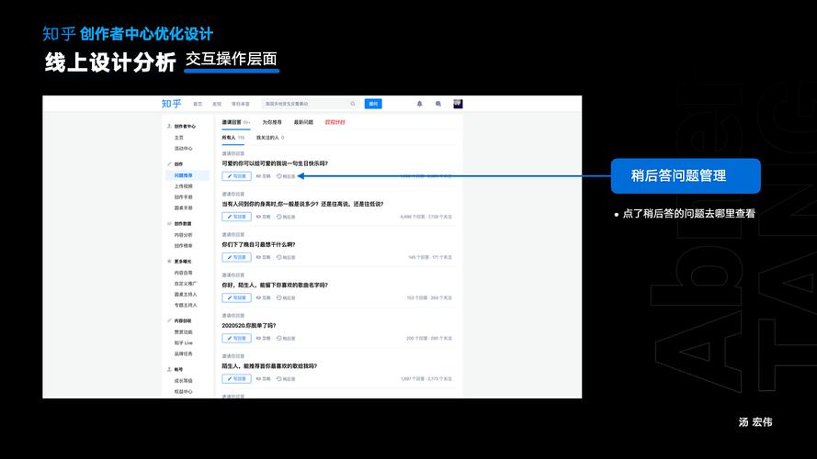Image resolution: width=817 pixels, height=459 pixels.
Task: Open 内容分析 in the sidebar
Action: [x=184, y=235]
